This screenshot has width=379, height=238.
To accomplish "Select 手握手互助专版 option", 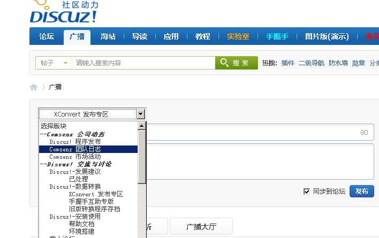I will (x=88, y=202).
